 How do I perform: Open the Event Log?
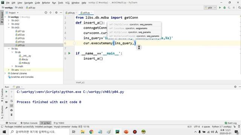(231, 123)
